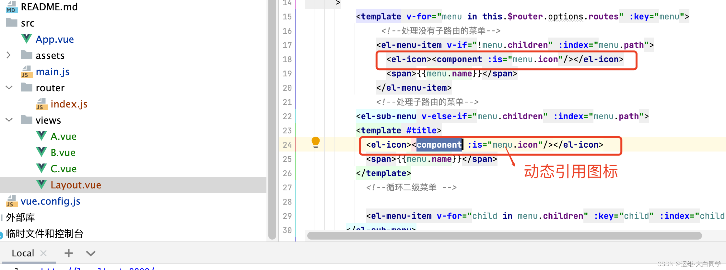Click the JS icon beside vue.config.js

pyautogui.click(x=12, y=201)
